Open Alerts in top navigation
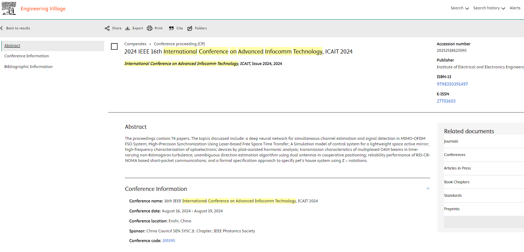Viewport: 524px width, 252px height. coord(515,8)
